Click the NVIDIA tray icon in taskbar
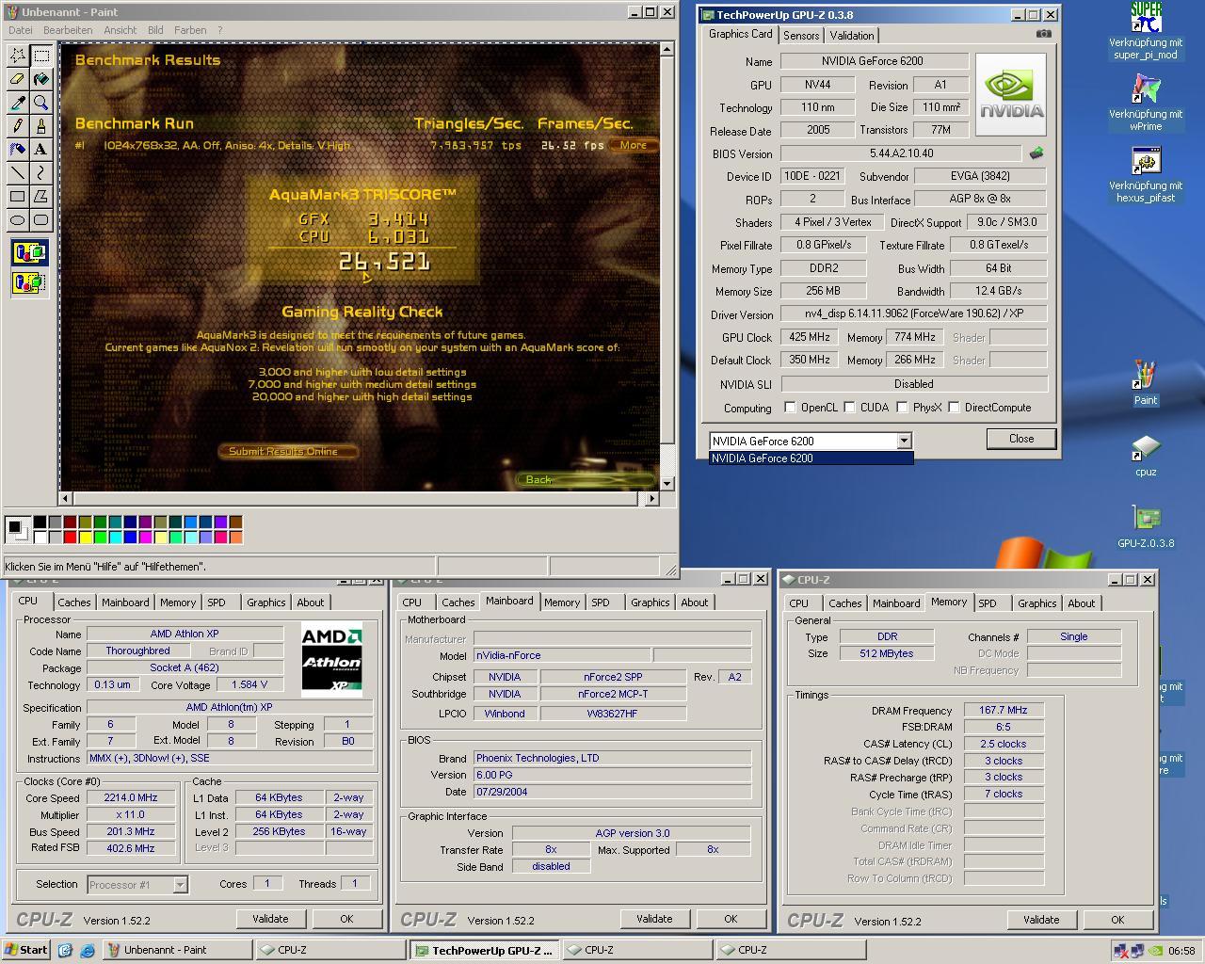This screenshot has width=1205, height=964. click(x=1157, y=950)
